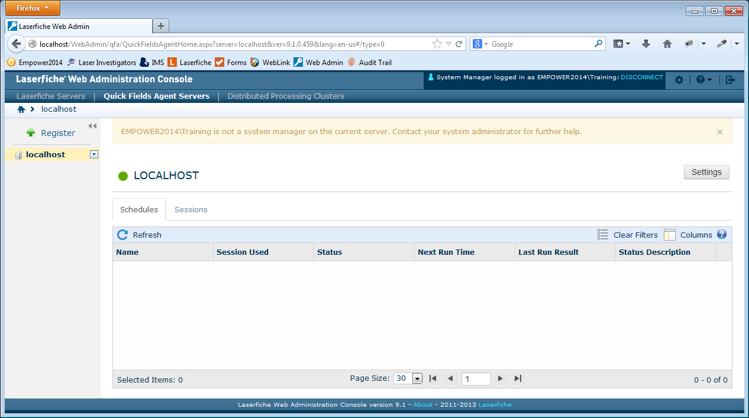Screen dimensions: 749x418
Task: Click the Clear Filters list icon
Action: 603,235
